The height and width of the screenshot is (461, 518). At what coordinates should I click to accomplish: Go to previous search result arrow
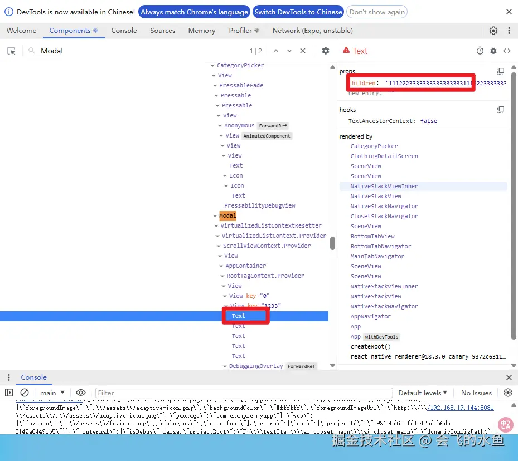tap(275, 51)
